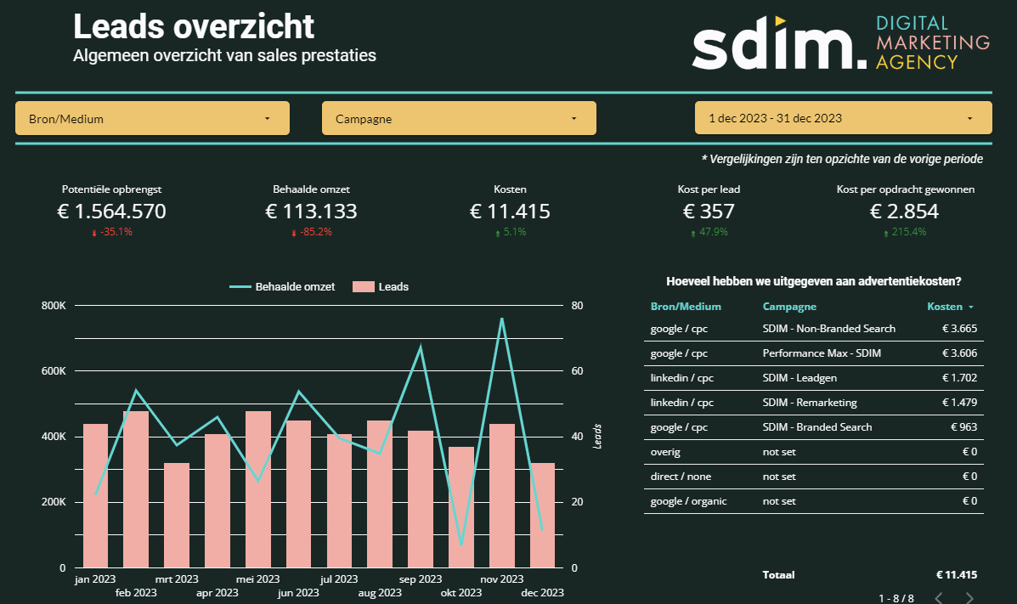Viewport: 1017px width, 604px height.
Task: Open the Campagne filter dropdown
Action: 459,118
